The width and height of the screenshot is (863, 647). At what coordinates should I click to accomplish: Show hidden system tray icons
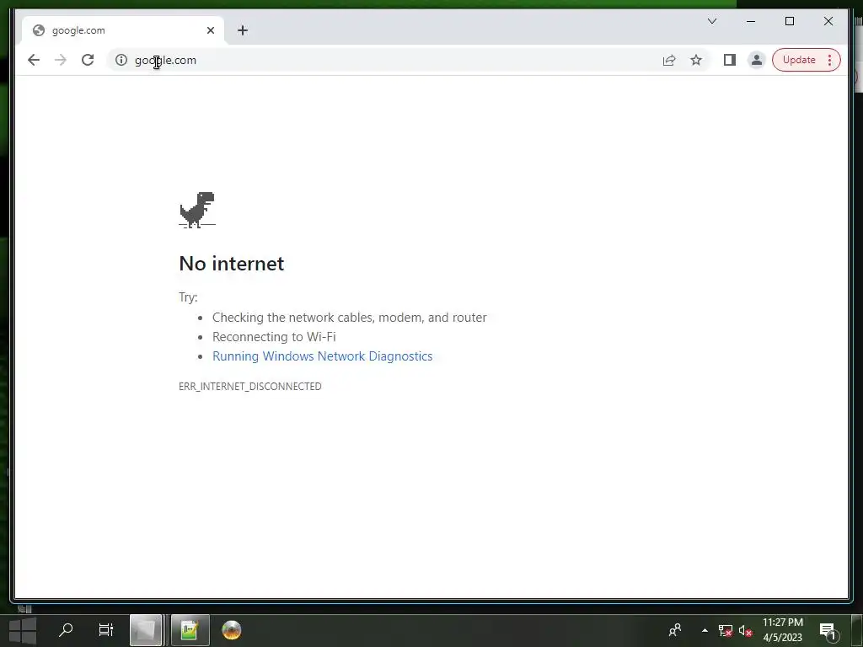pos(705,630)
